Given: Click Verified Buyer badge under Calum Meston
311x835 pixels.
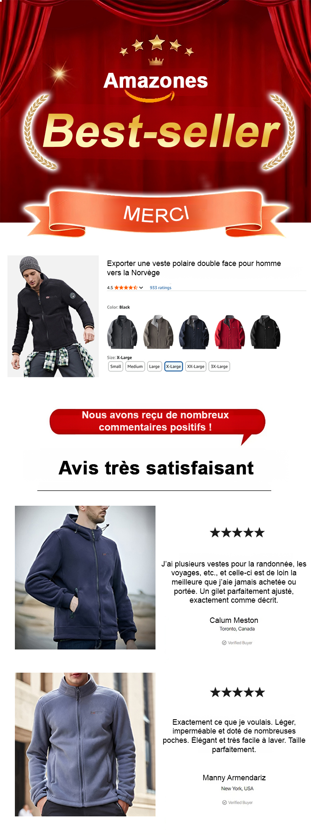Looking at the screenshot, I should [237, 643].
